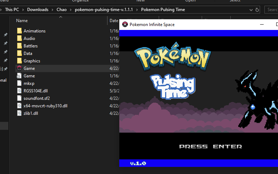Click the x64-msvcrt-ruby310.dll file name

[45, 106]
